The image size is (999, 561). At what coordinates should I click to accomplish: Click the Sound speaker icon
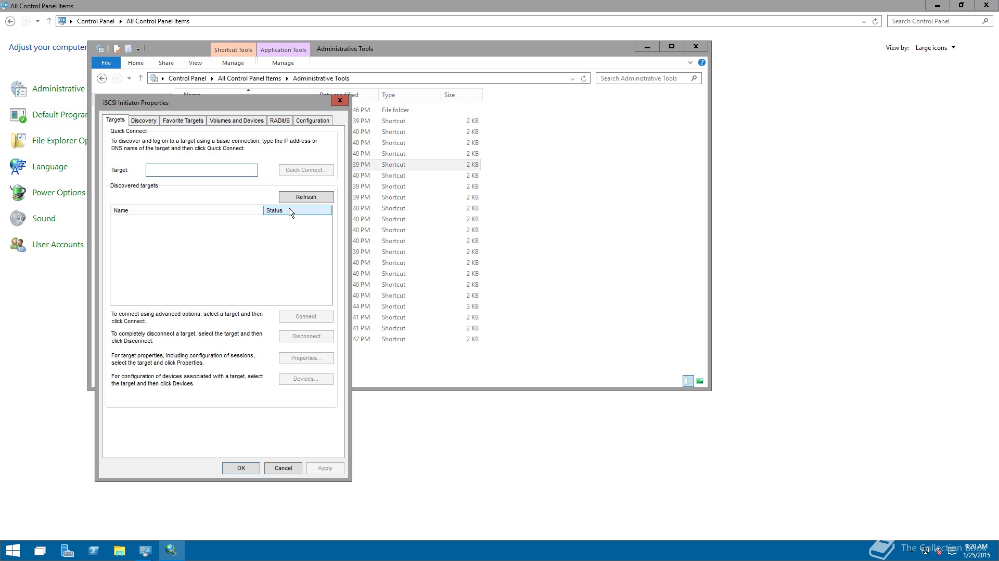tap(18, 219)
